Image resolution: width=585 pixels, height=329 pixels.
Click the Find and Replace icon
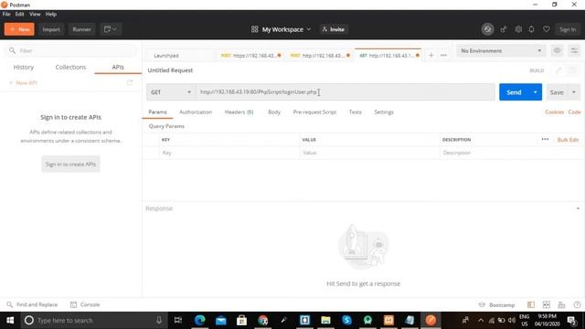tap(10, 304)
